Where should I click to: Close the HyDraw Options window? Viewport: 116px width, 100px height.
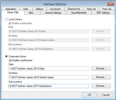111,4
